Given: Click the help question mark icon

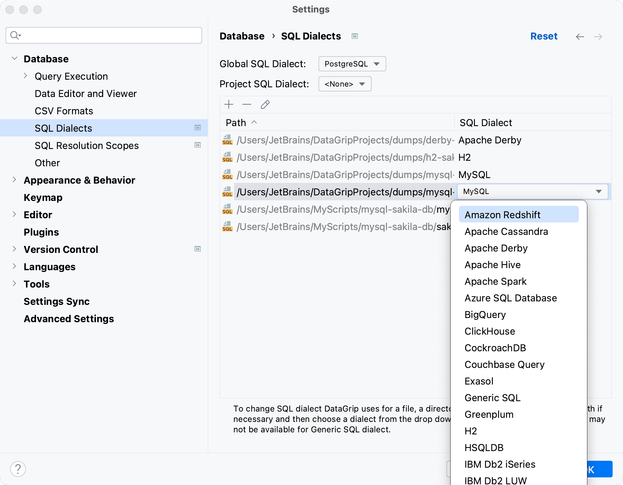Looking at the screenshot, I should [18, 469].
